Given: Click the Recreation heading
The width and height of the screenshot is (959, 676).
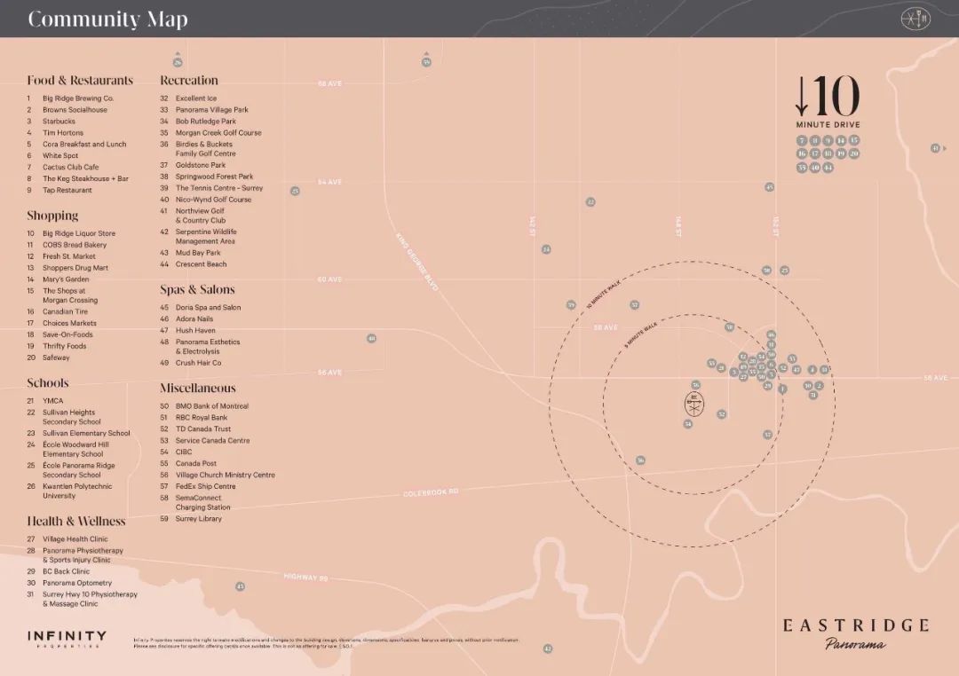Looking at the screenshot, I should 189,80.
